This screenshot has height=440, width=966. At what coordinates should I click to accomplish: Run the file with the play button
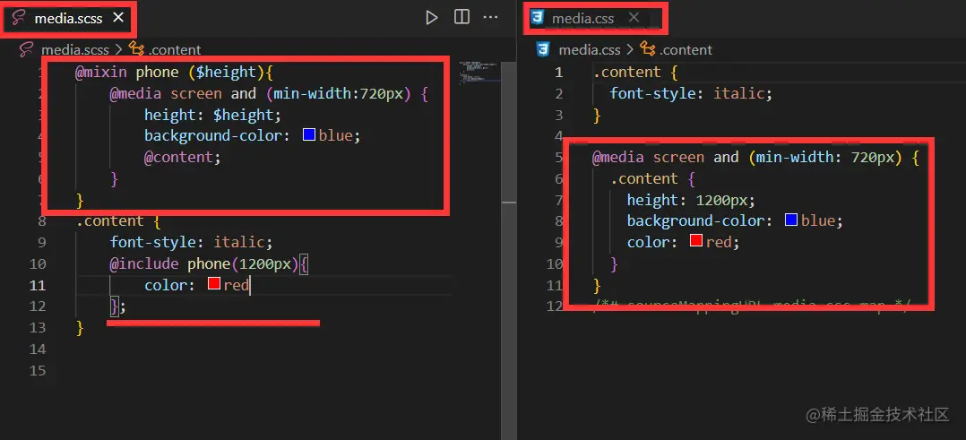(x=432, y=17)
